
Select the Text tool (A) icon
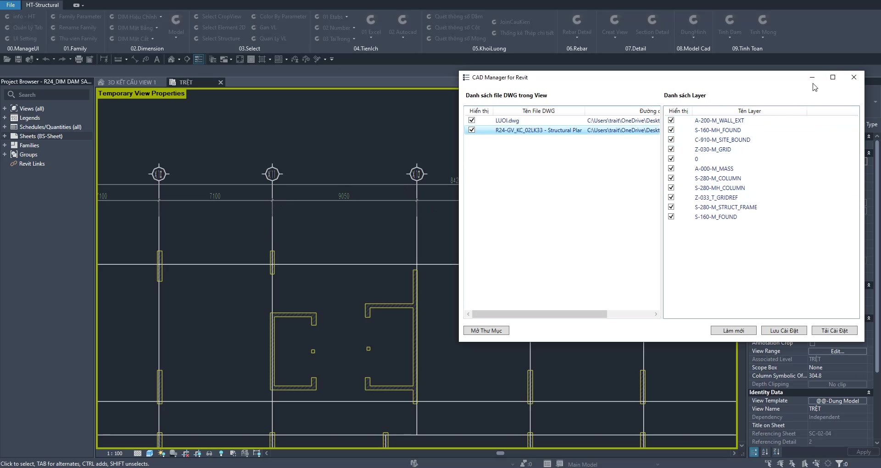pos(157,59)
